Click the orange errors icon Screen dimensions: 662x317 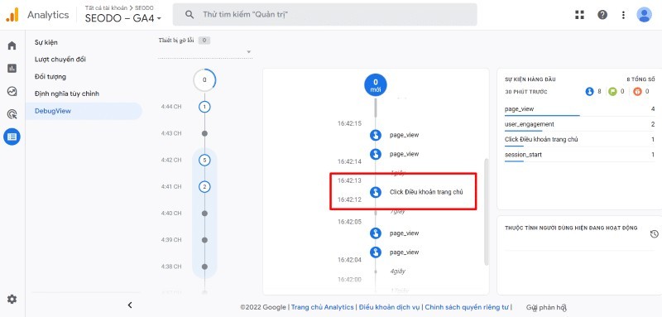pyautogui.click(x=637, y=91)
